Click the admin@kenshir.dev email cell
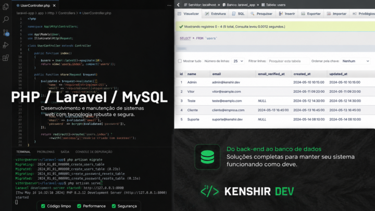Image resolution: width=375 pixels, height=211 pixels. (226, 82)
